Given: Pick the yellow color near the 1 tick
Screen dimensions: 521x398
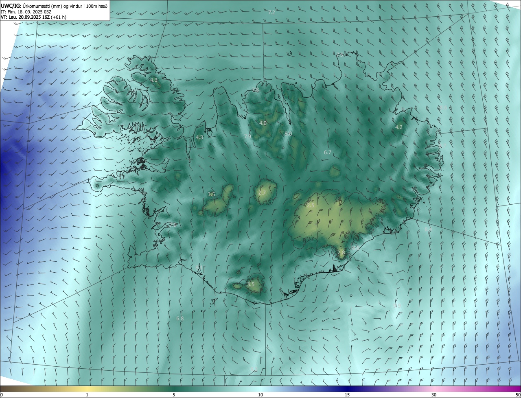Looking at the screenshot, I should [87, 389].
